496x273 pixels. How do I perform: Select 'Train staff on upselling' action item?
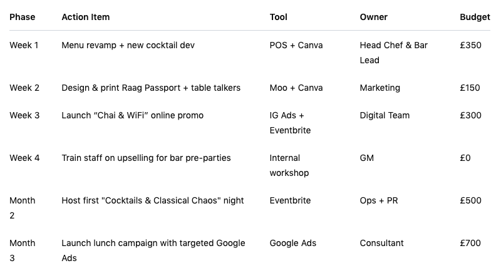point(146,158)
